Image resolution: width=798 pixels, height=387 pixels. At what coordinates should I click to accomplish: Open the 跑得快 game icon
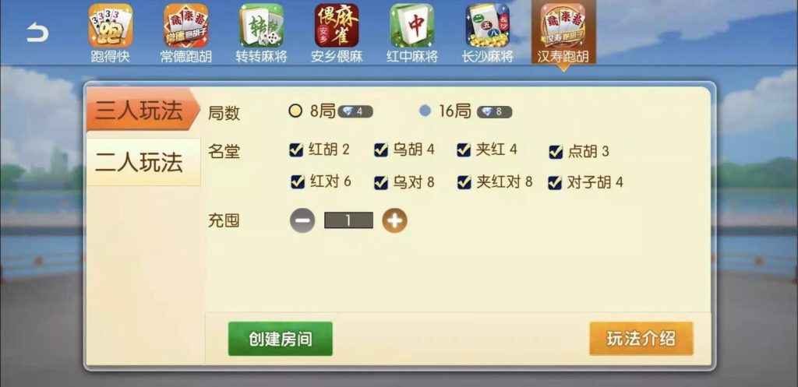coord(111,33)
